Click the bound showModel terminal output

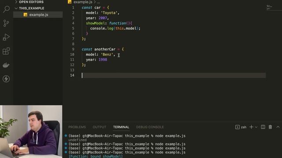coord(95,156)
